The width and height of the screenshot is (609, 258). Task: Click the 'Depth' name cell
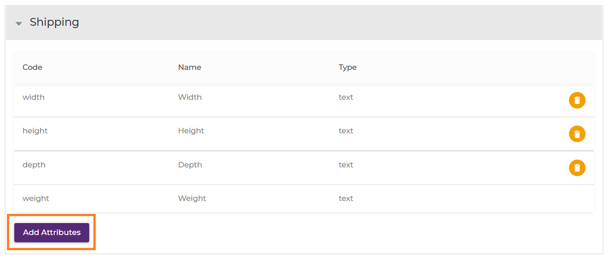(x=190, y=165)
